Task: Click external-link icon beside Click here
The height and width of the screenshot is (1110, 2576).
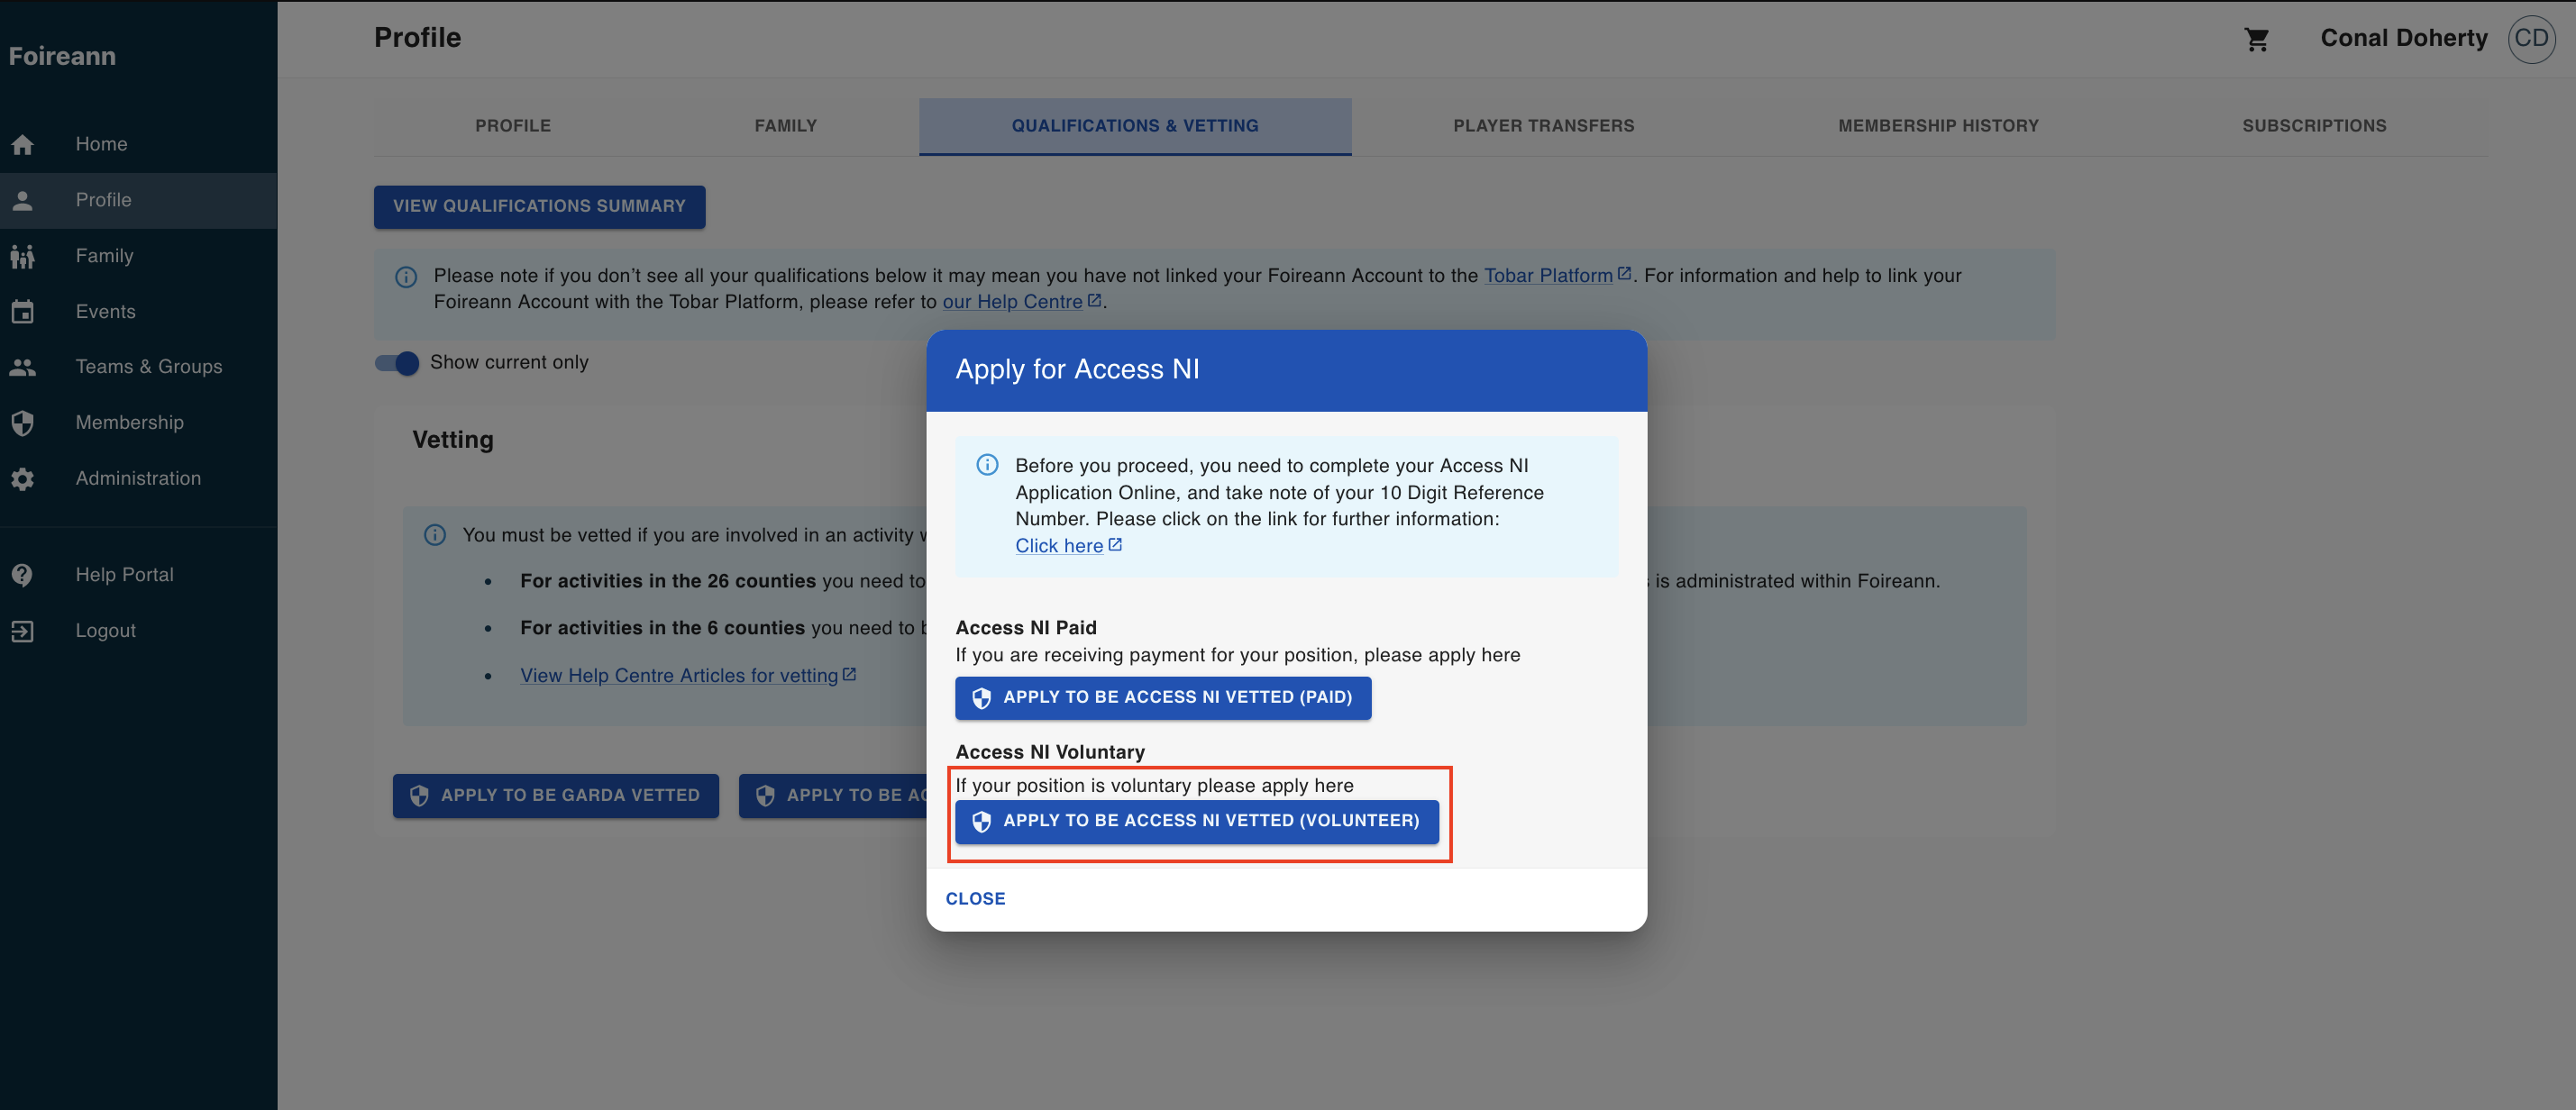Action: (x=1115, y=544)
